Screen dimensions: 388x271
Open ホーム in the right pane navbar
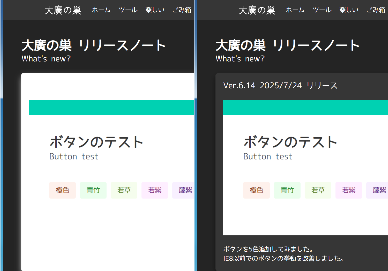(x=295, y=10)
